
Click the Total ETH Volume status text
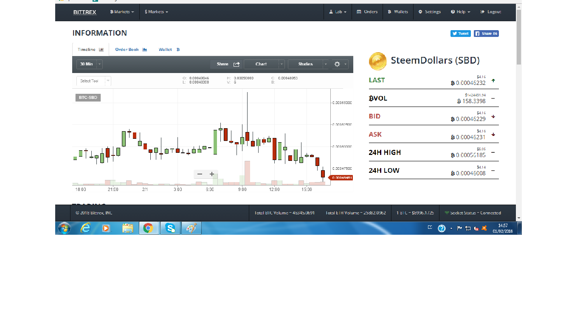(356, 213)
